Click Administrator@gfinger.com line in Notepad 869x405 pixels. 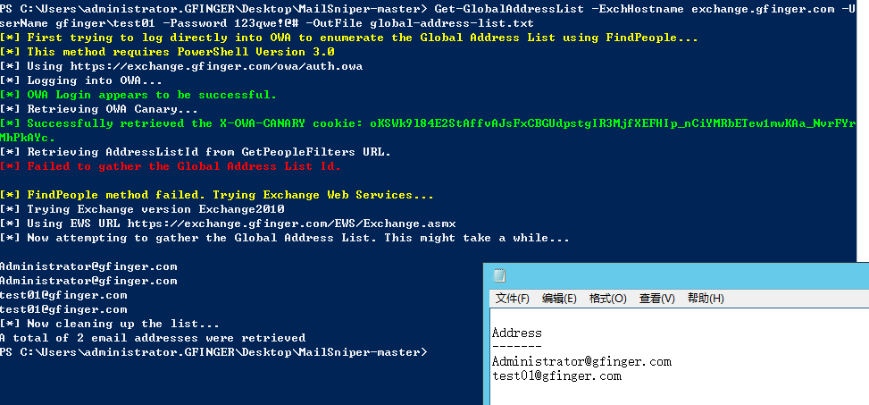(x=581, y=362)
